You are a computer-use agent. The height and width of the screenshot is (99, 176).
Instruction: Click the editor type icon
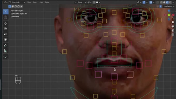point(5,2)
